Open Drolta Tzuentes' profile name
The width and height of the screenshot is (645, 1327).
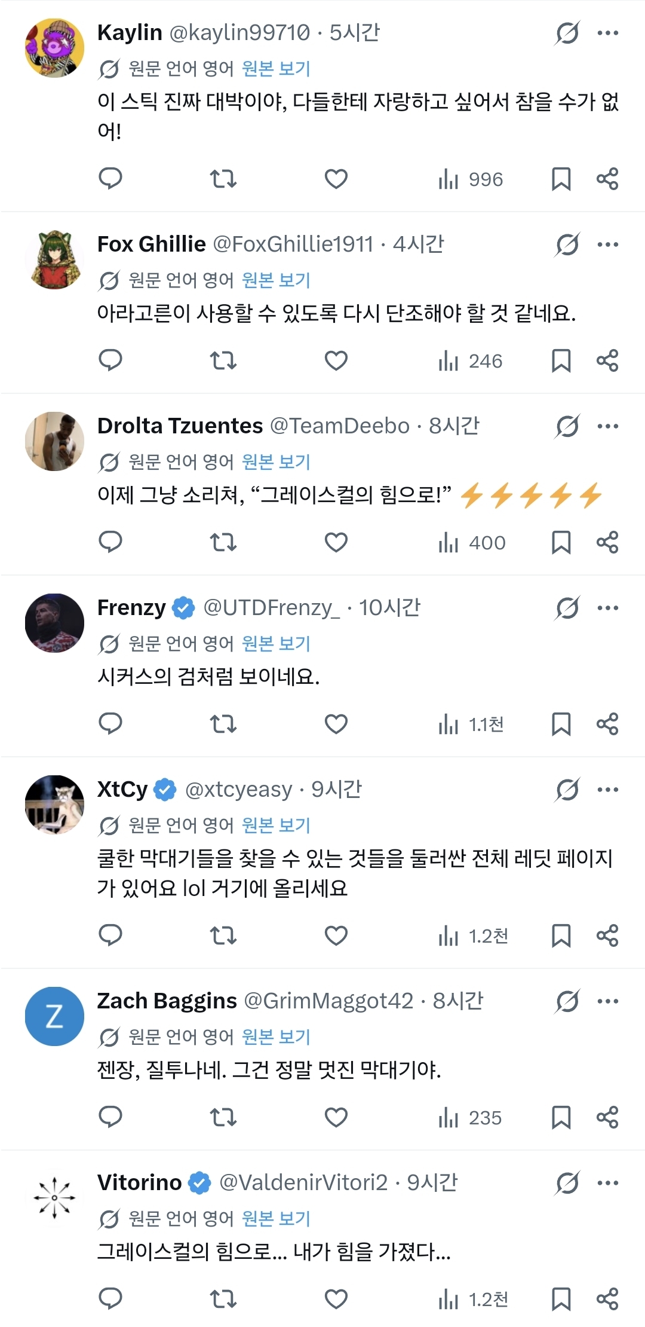pyautogui.click(x=180, y=426)
